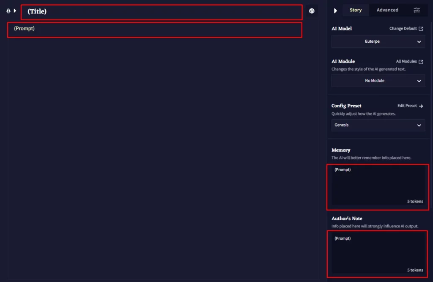Click the "Config Preset" heading
Image resolution: width=433 pixels, height=282 pixels.
(346, 106)
